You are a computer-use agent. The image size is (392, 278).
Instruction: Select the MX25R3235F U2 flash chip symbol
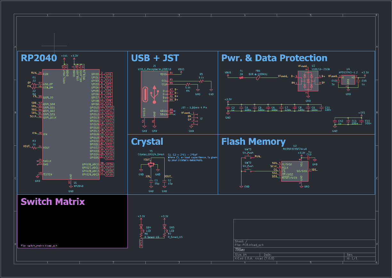295,171
